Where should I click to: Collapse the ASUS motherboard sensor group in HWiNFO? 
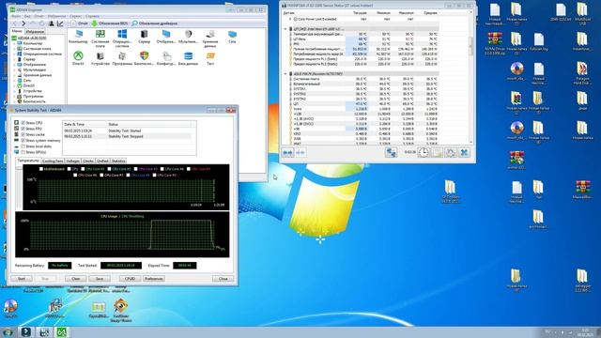[x=285, y=73]
